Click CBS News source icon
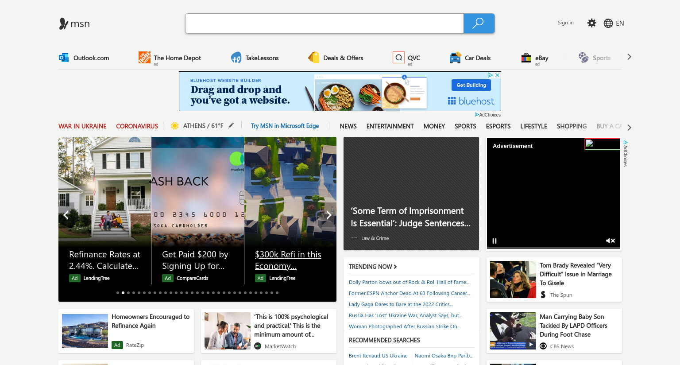680x365 pixels. [543, 346]
